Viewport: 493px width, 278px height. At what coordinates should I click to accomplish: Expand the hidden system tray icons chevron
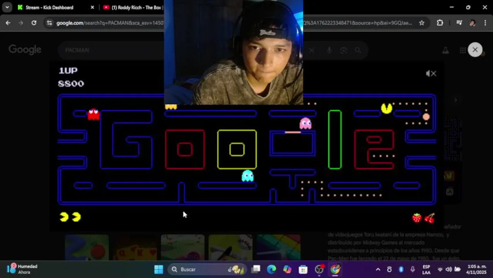point(378,270)
